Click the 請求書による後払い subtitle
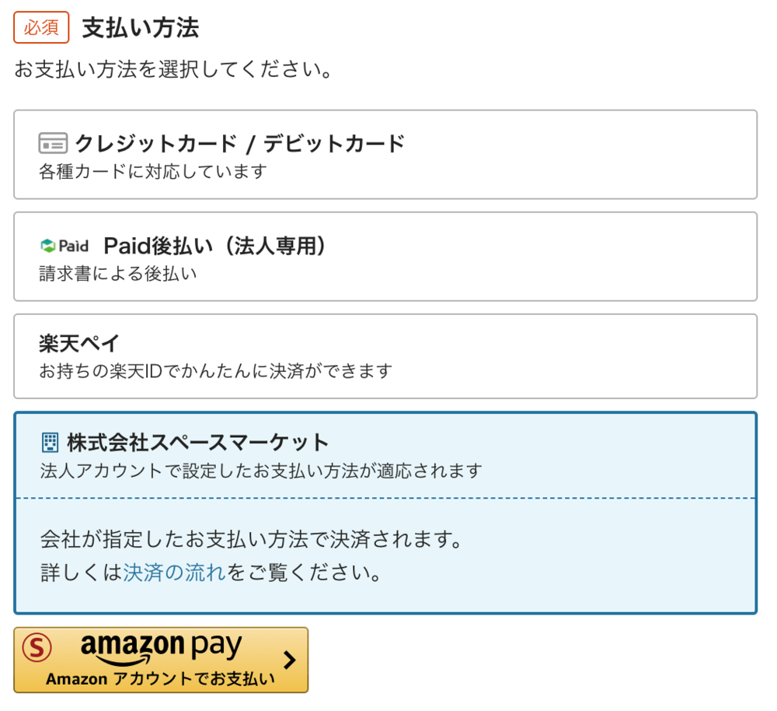This screenshot has height=711, width=777. (x=118, y=273)
